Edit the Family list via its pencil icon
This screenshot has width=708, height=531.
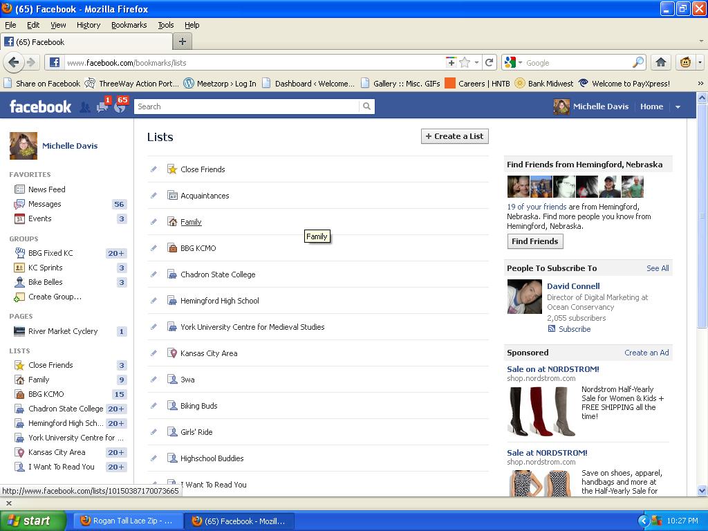pos(153,222)
